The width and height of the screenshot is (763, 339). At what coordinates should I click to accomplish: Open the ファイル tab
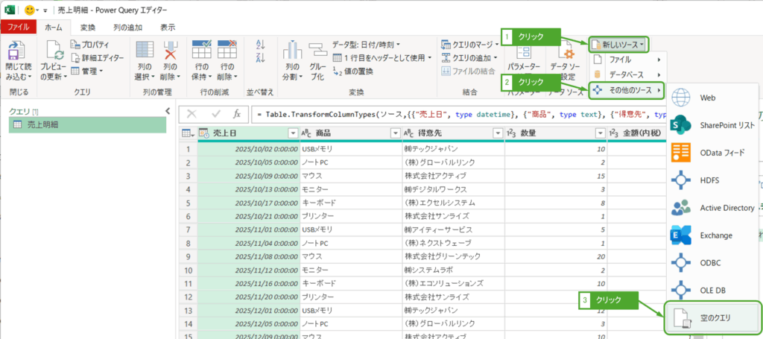[18, 27]
